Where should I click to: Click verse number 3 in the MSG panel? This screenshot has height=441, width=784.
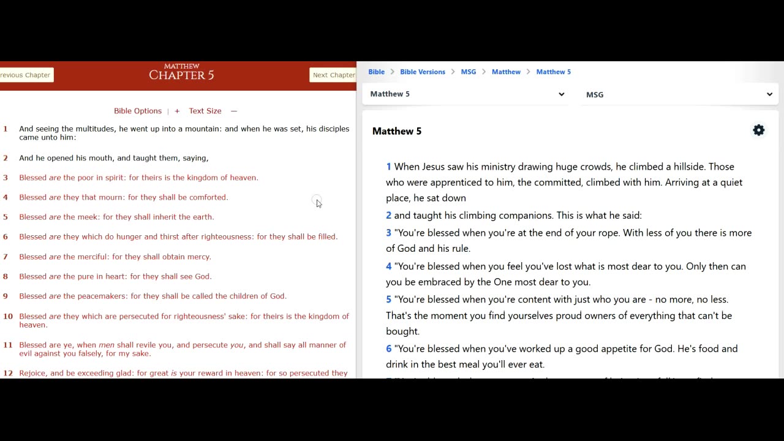point(388,233)
